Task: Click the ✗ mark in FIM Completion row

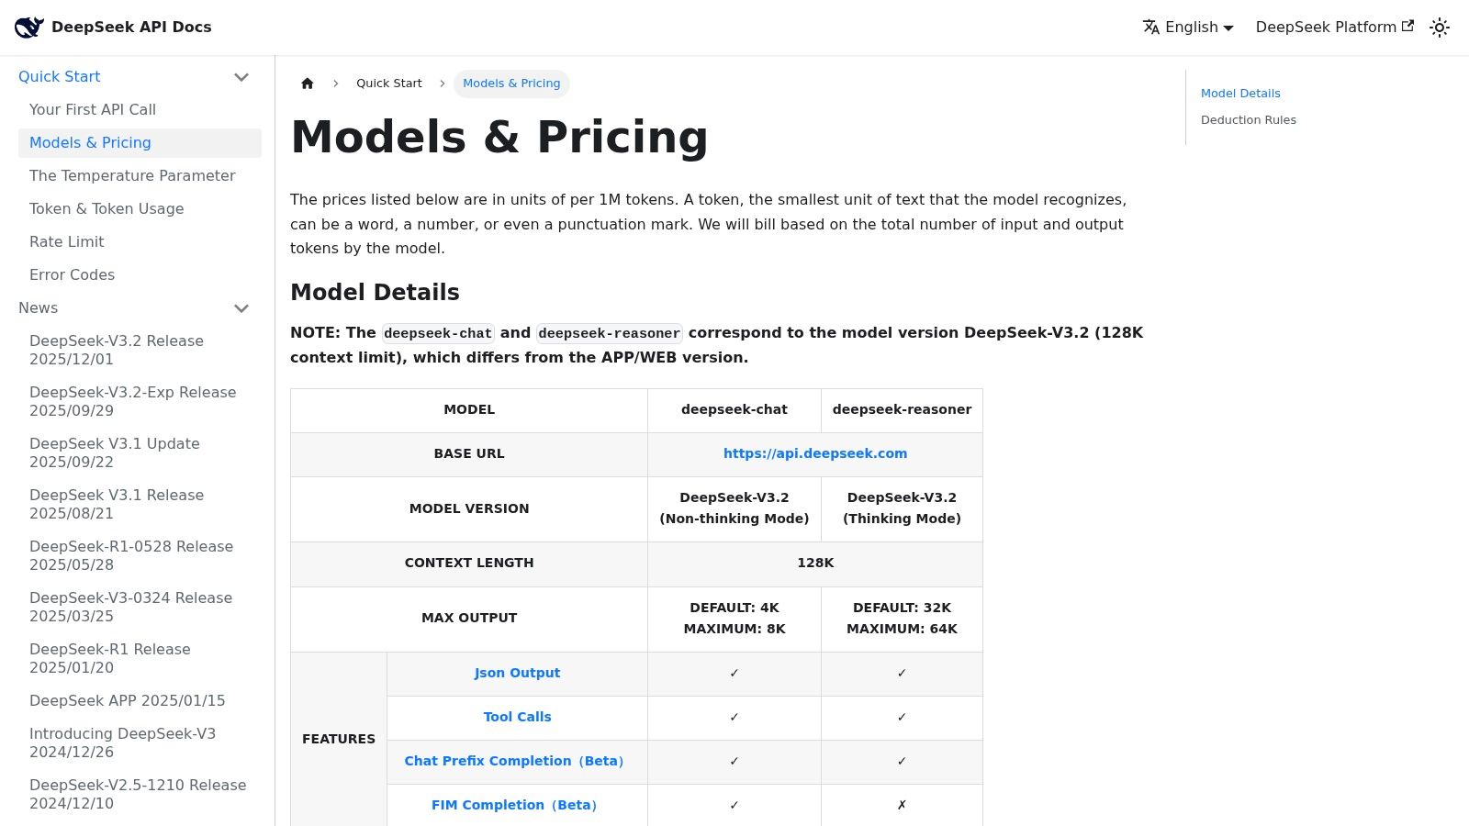Action: pos(902,805)
